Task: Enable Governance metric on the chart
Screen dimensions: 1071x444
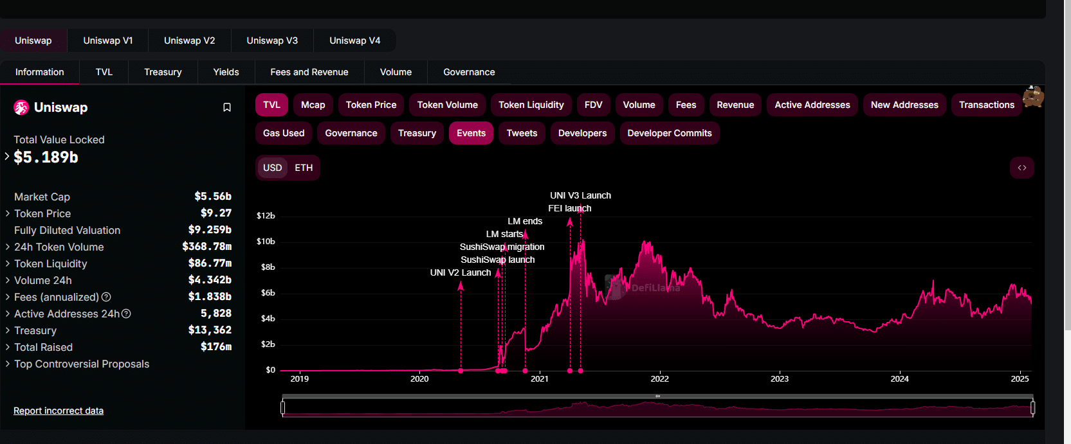Action: [351, 133]
